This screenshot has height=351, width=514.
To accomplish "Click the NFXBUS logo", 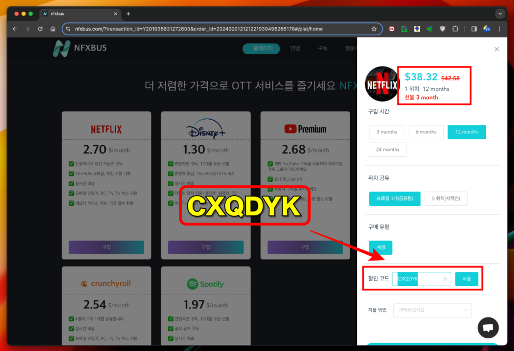I will pyautogui.click(x=80, y=48).
